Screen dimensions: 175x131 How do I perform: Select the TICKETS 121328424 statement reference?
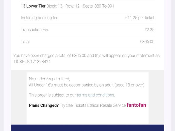click(x=32, y=62)
